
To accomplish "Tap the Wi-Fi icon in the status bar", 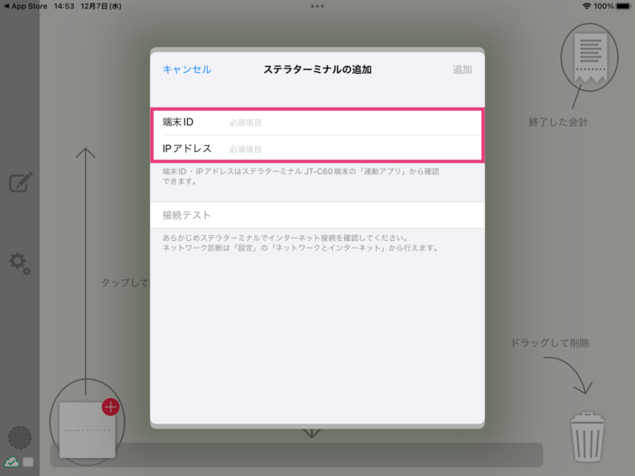I will click(x=586, y=6).
